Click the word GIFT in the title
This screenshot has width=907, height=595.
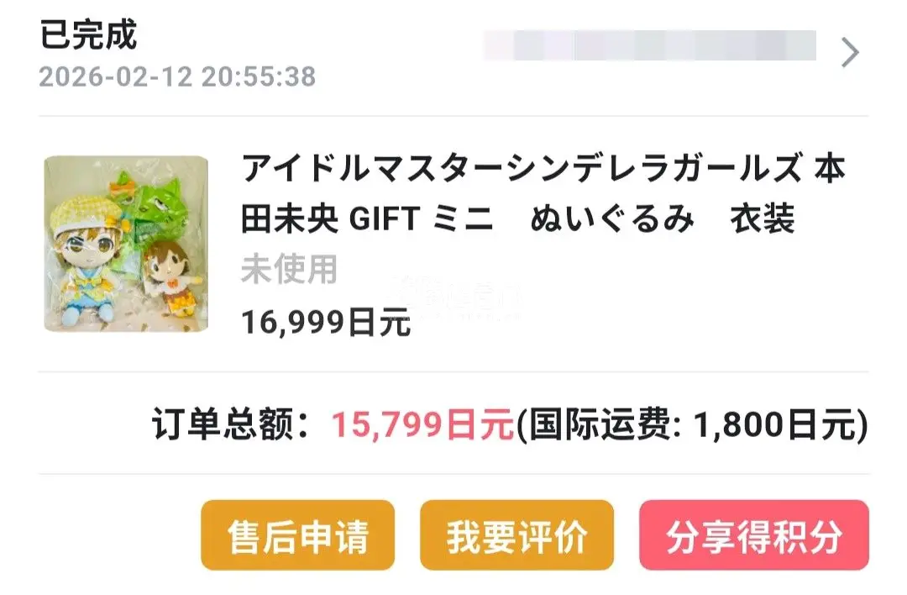point(385,219)
